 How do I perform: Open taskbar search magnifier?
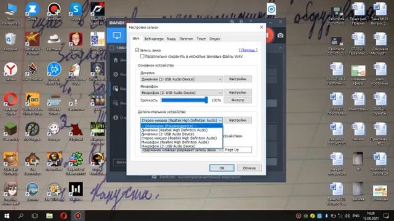(21, 215)
